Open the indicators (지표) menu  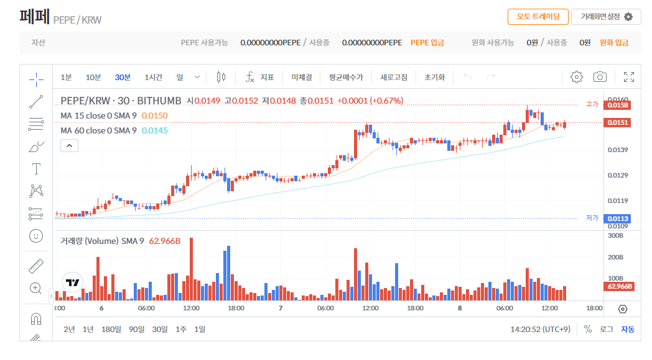pyautogui.click(x=259, y=77)
